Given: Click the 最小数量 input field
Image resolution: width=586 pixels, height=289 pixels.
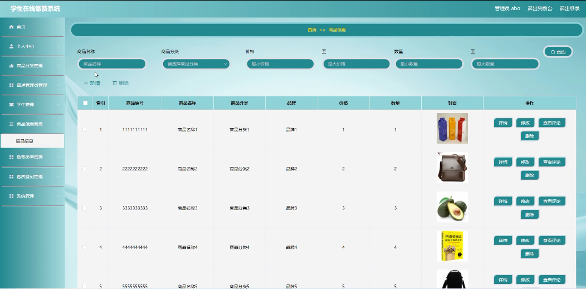Looking at the screenshot, I should tap(429, 64).
